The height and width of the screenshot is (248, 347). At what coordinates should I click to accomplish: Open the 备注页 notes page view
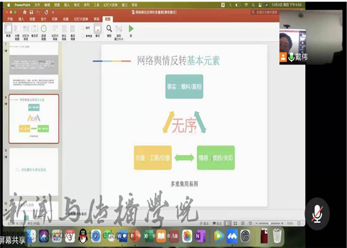(x=34, y=30)
